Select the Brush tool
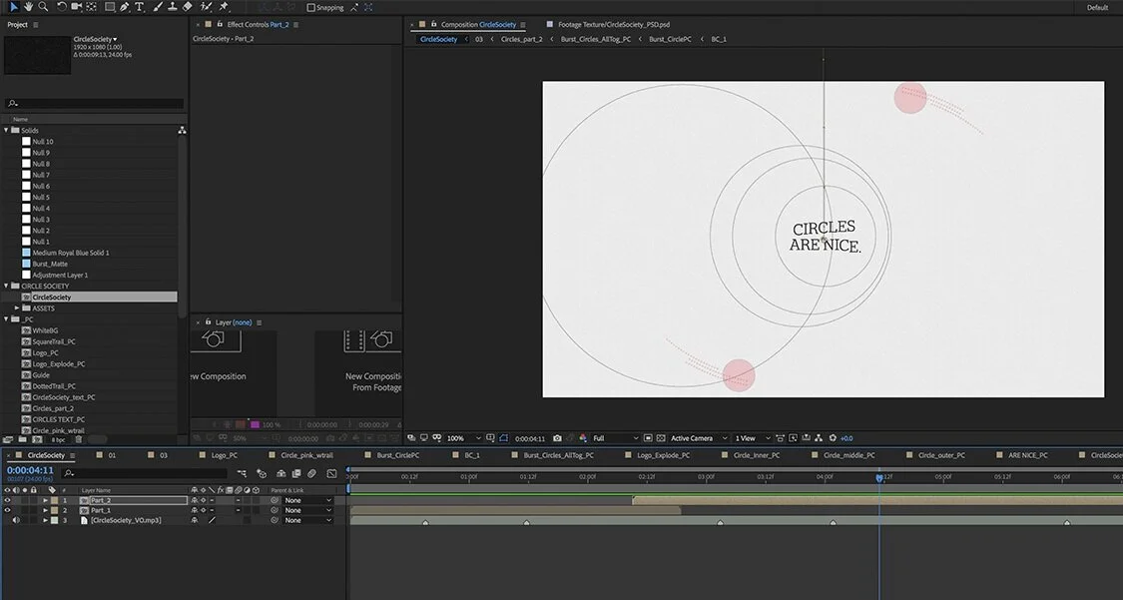 (x=158, y=7)
